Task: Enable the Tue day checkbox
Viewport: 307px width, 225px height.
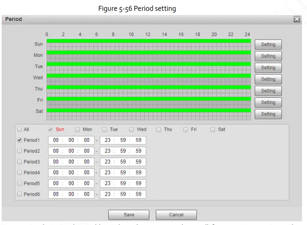Action: click(x=105, y=130)
